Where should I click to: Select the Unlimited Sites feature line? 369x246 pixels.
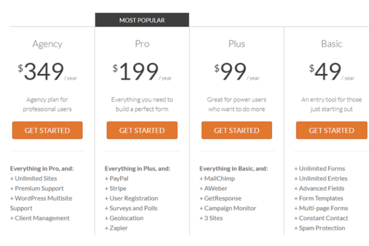point(33,178)
